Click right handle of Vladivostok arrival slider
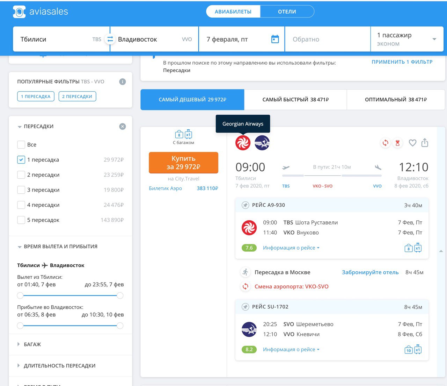The image size is (447, 386). point(120,326)
